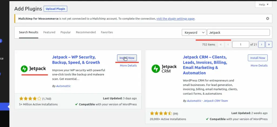Install Jetpack CRM plugin now
This screenshot has width=277, height=127.
click(258, 58)
